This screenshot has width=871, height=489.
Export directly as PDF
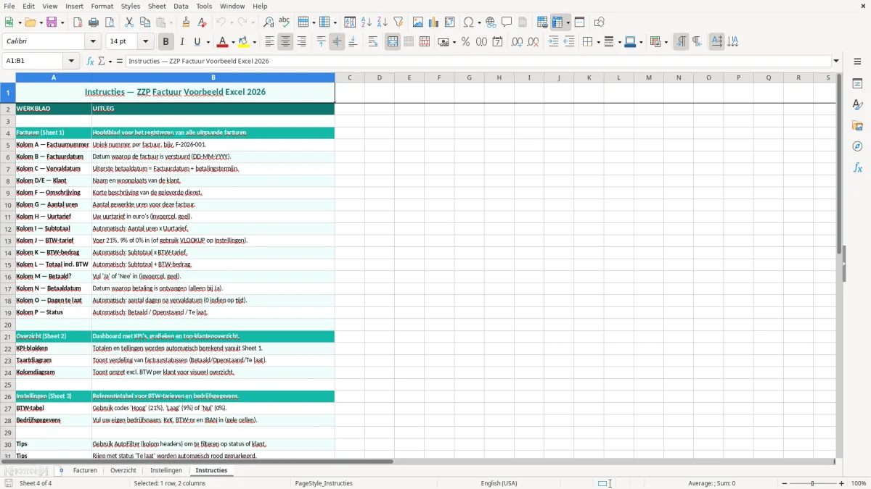pos(78,22)
